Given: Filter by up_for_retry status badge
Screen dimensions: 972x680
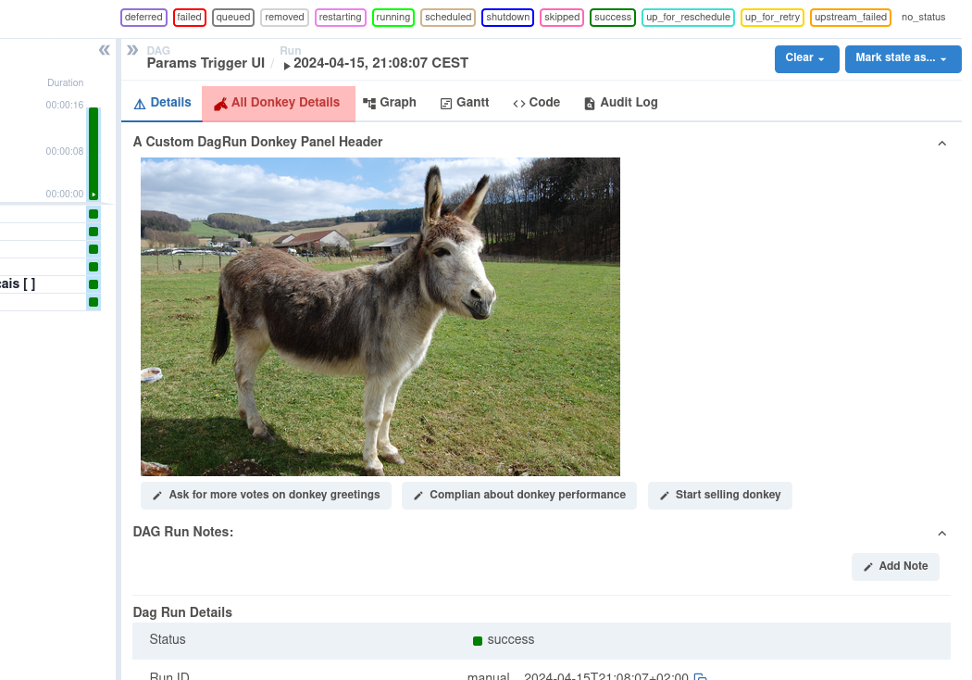Looking at the screenshot, I should 772,18.
